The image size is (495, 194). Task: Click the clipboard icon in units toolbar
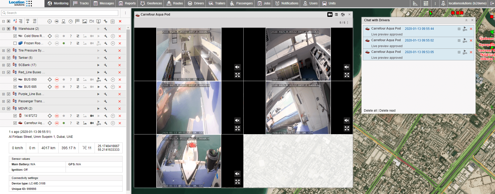[x=112, y=21]
